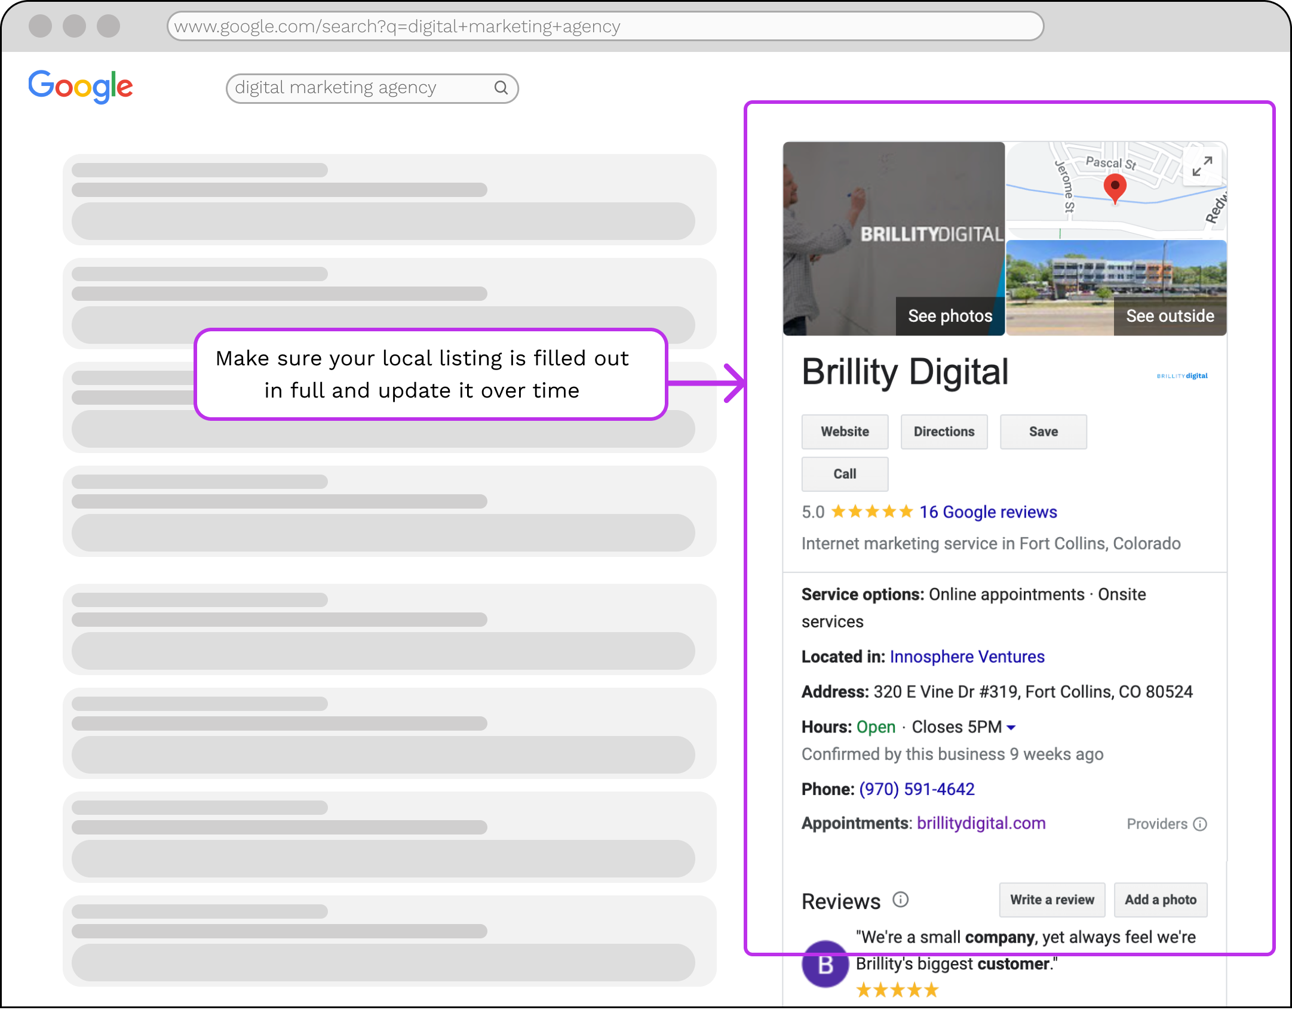Viewport: 1292px width, 1010px height.
Task: Click Write a review
Action: [1052, 900]
